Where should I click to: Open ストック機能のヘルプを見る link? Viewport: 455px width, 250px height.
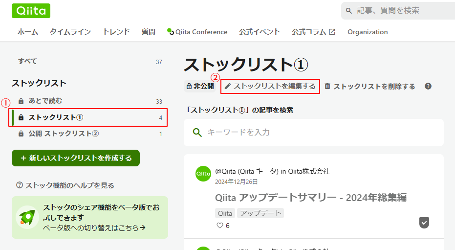pyautogui.click(x=65, y=185)
